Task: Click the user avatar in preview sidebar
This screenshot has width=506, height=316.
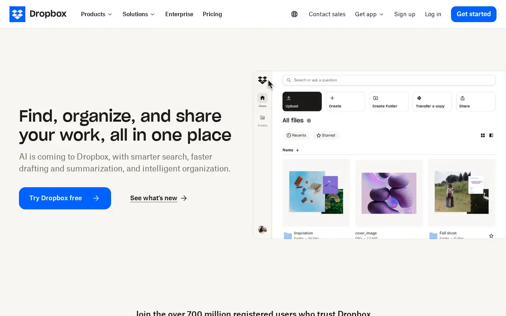Action: click(262, 229)
